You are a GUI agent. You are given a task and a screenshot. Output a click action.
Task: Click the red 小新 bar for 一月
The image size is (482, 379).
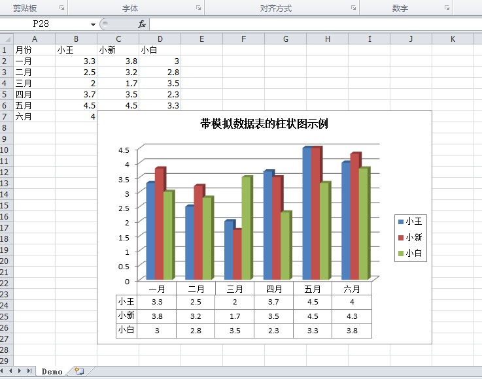point(160,224)
